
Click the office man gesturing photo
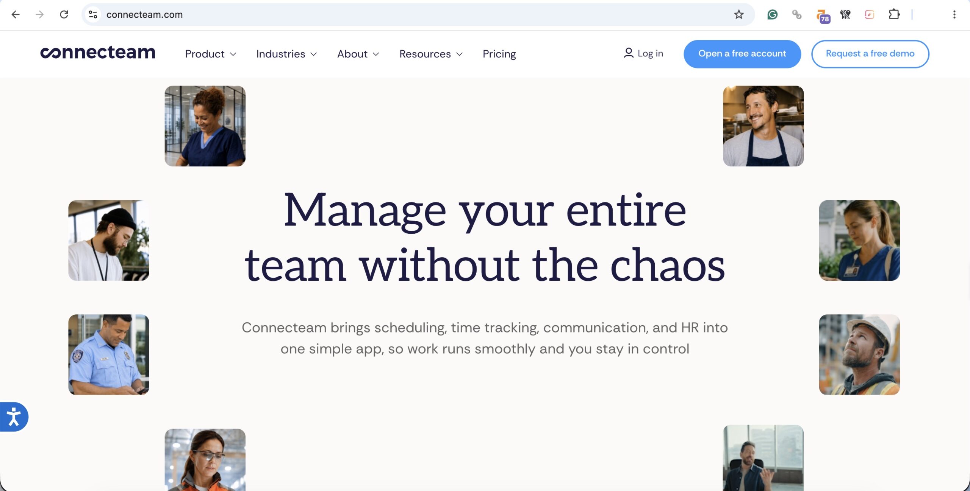click(x=763, y=458)
